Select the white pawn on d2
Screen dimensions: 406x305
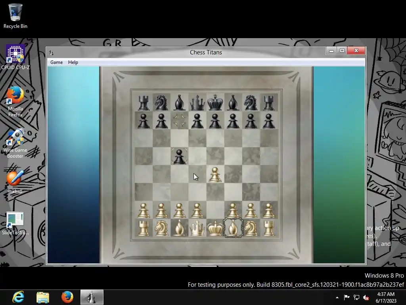pos(197,210)
